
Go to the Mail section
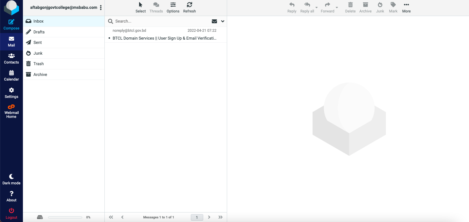(x=11, y=42)
